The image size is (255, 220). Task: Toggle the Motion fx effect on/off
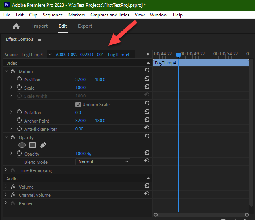coord(13,71)
